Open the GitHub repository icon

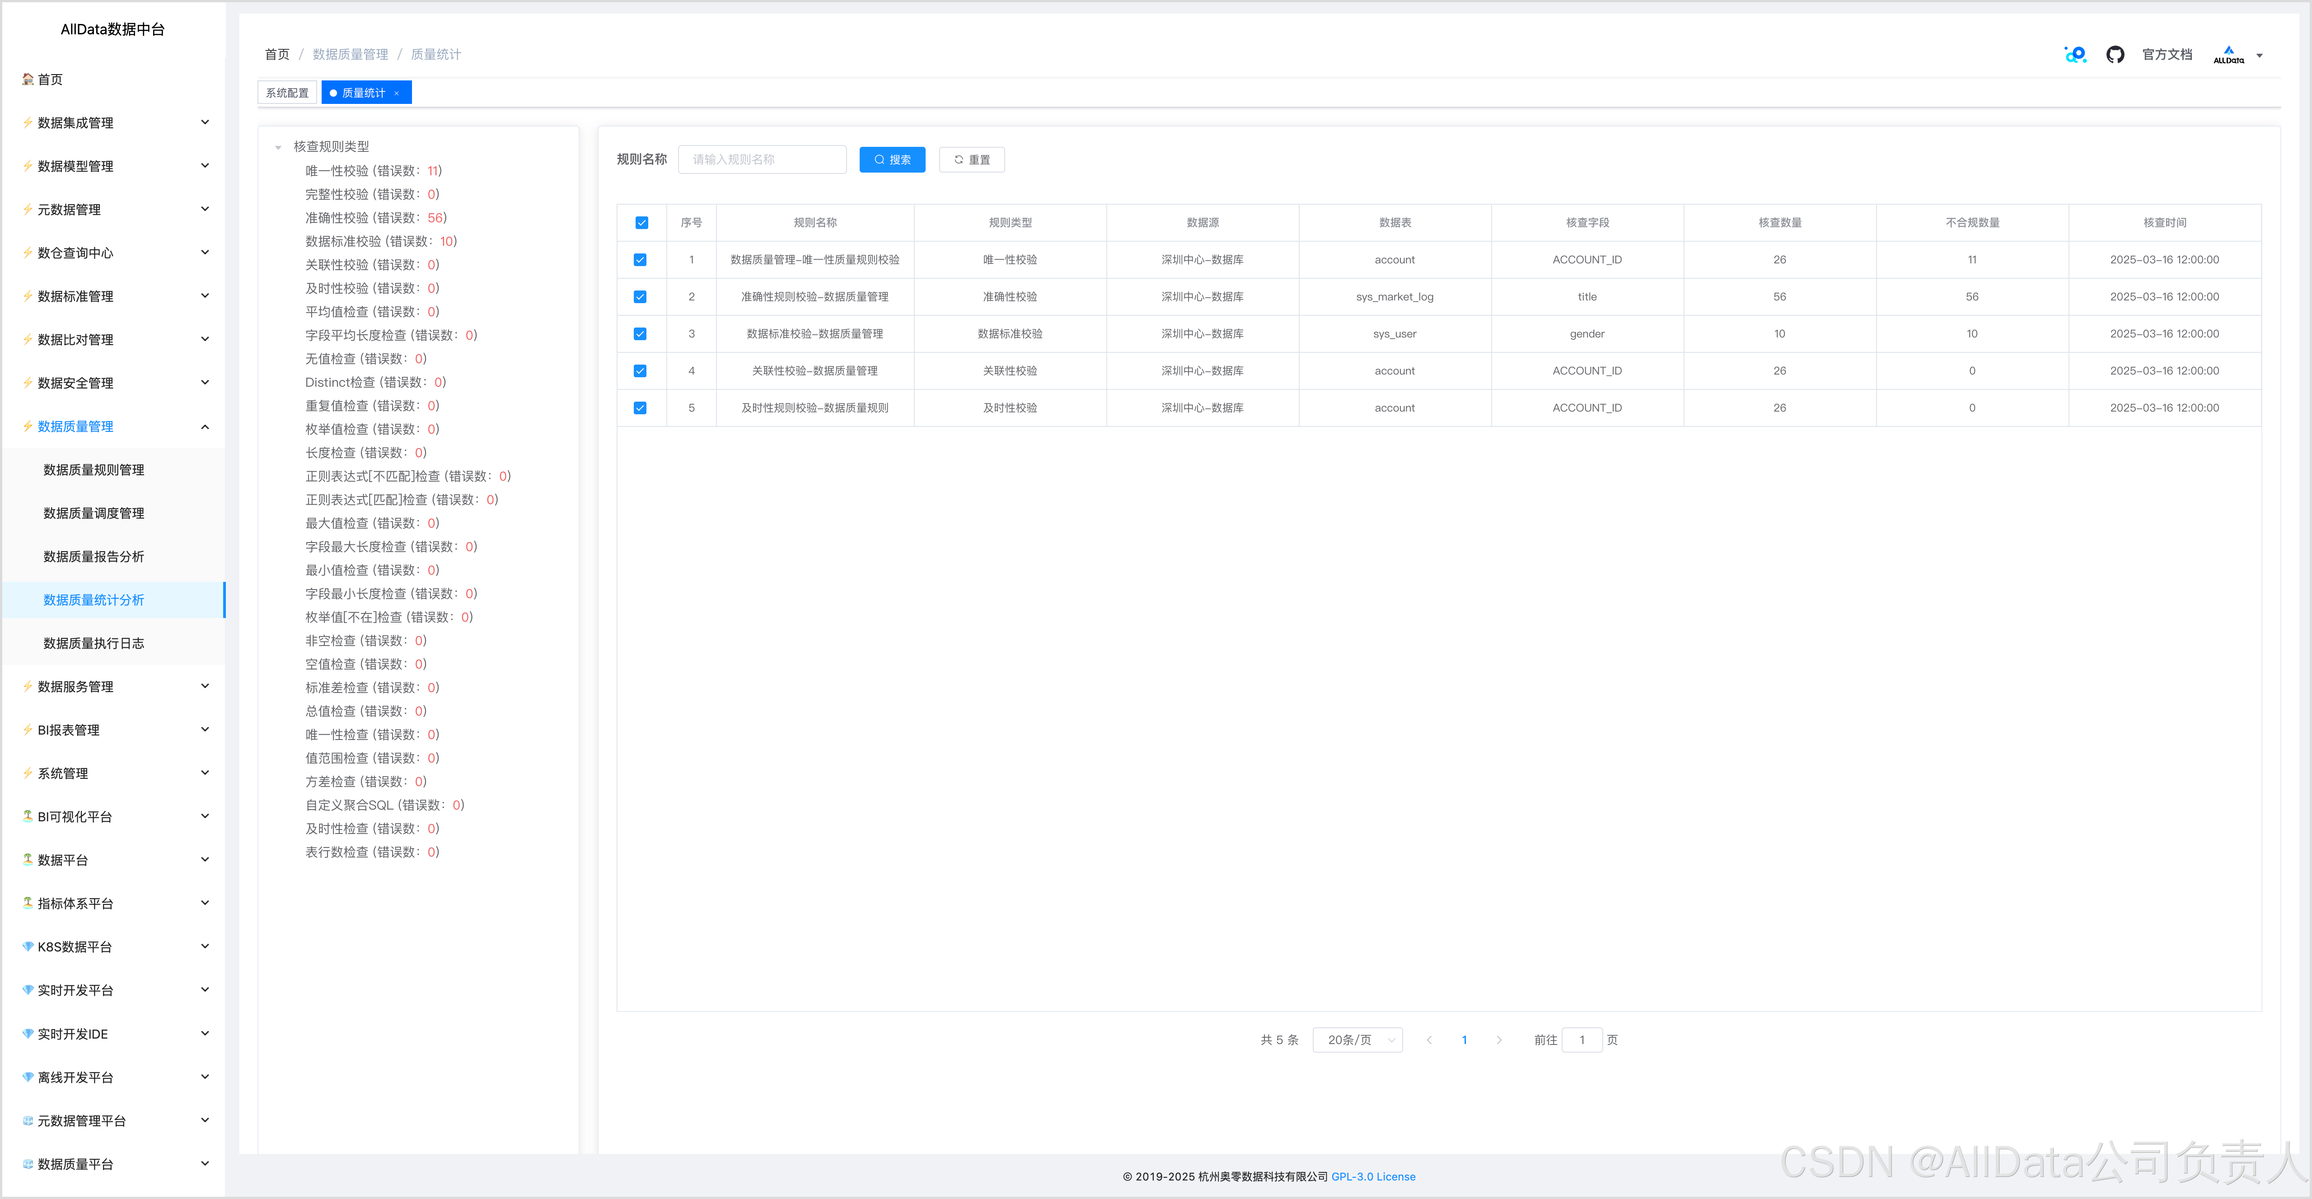(2115, 55)
